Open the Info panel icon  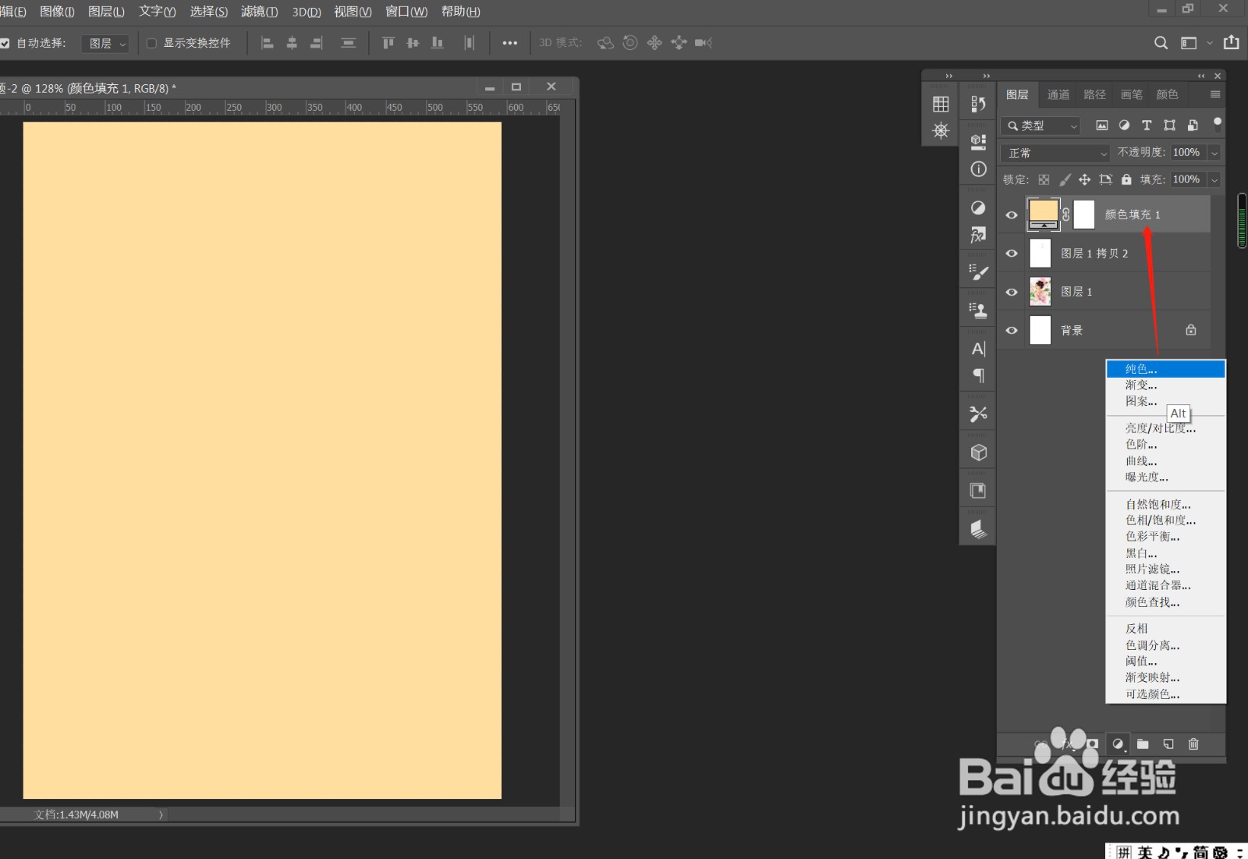point(978,169)
